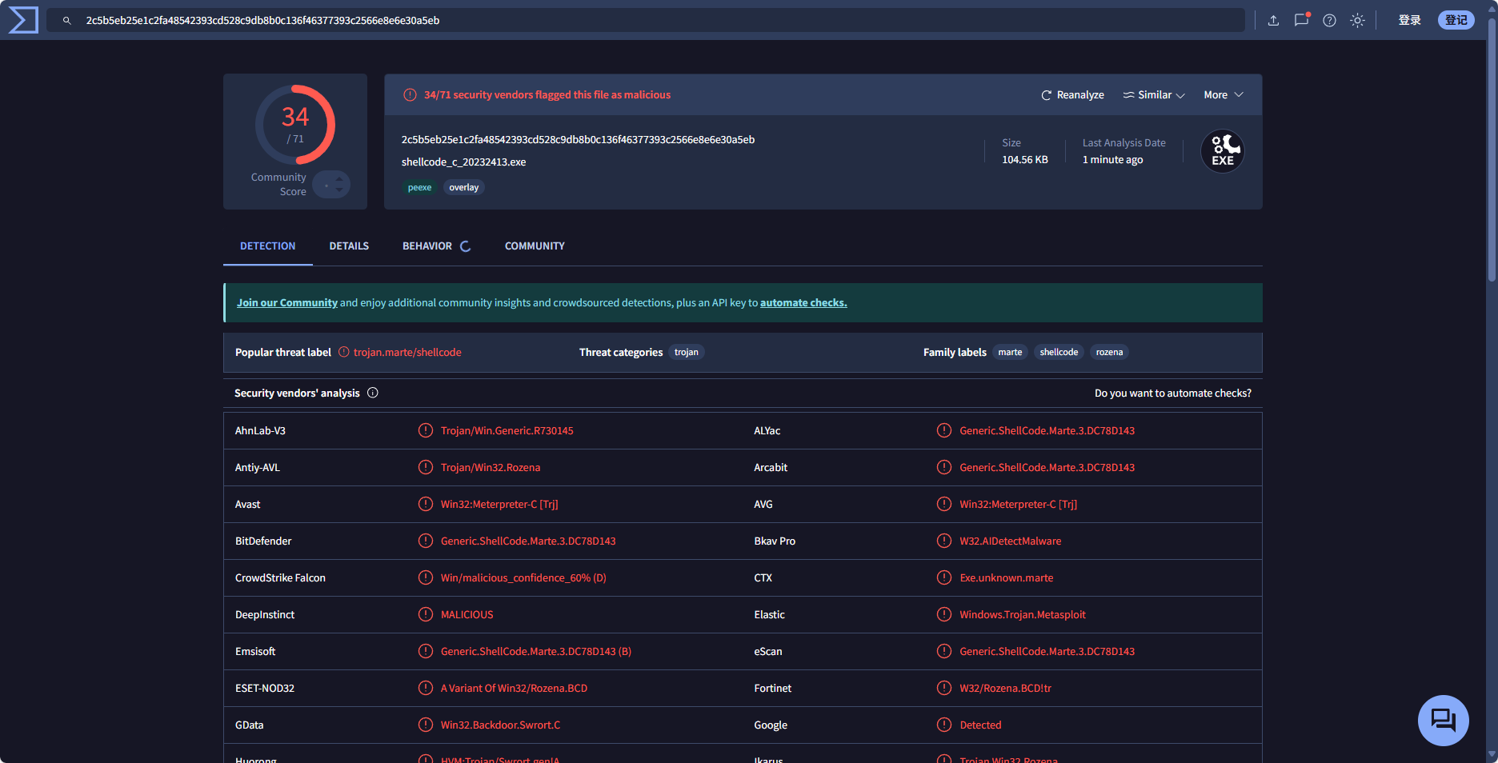Click alert icon beside Trojan/Win.Generic.R730145
Viewport: 1498px width, 763px height.
[426, 430]
